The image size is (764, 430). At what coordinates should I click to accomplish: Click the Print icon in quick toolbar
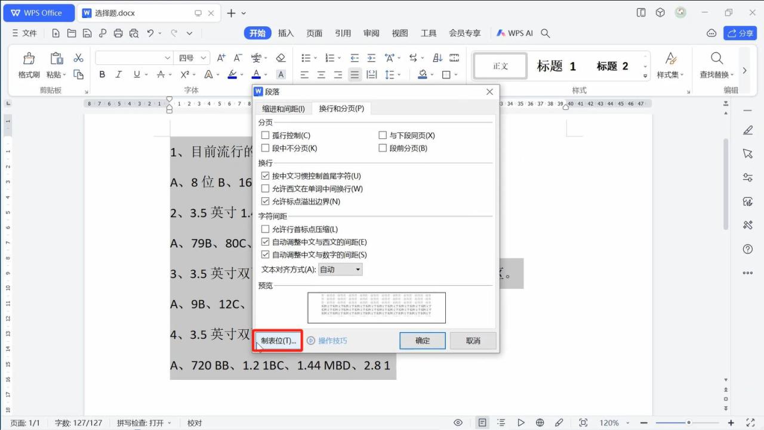[x=118, y=33]
